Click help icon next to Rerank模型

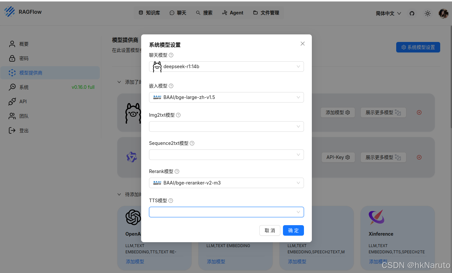[177, 171]
